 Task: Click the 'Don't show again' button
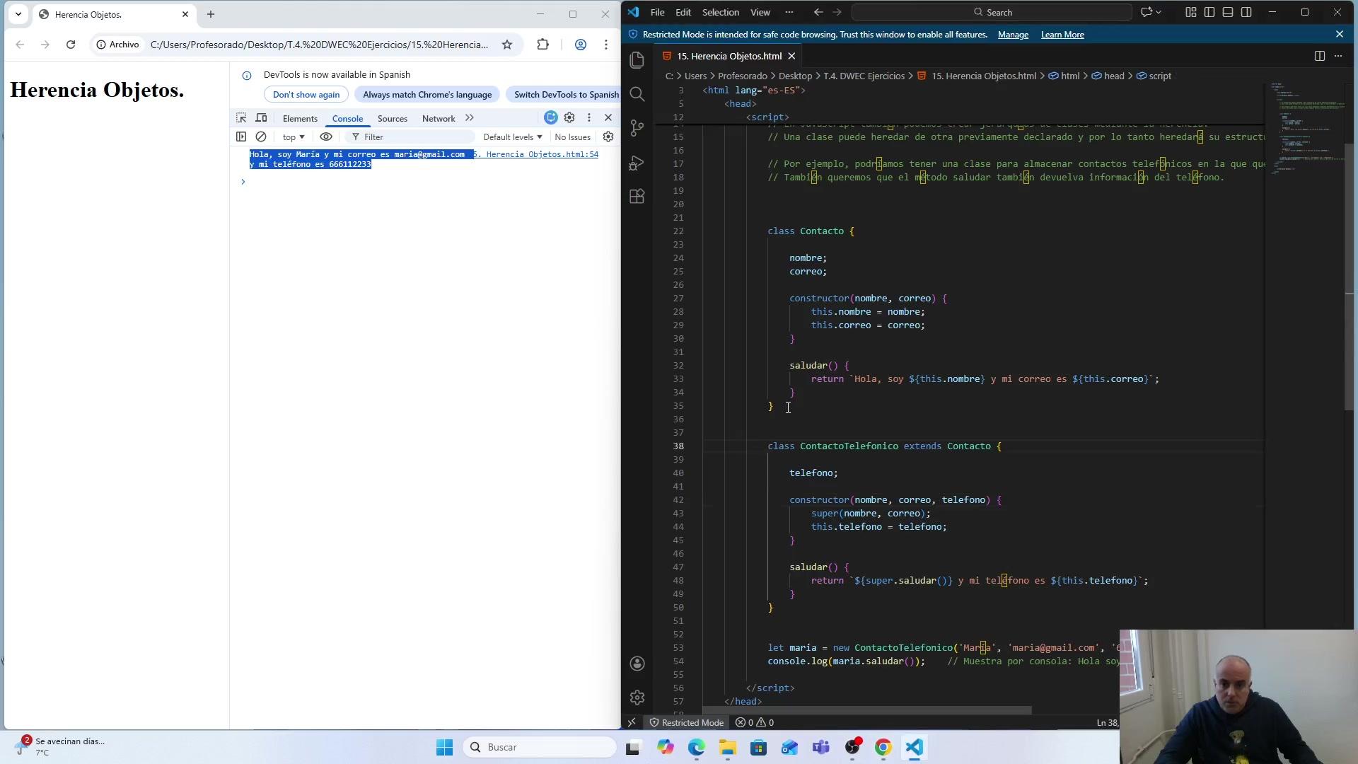pos(306,94)
